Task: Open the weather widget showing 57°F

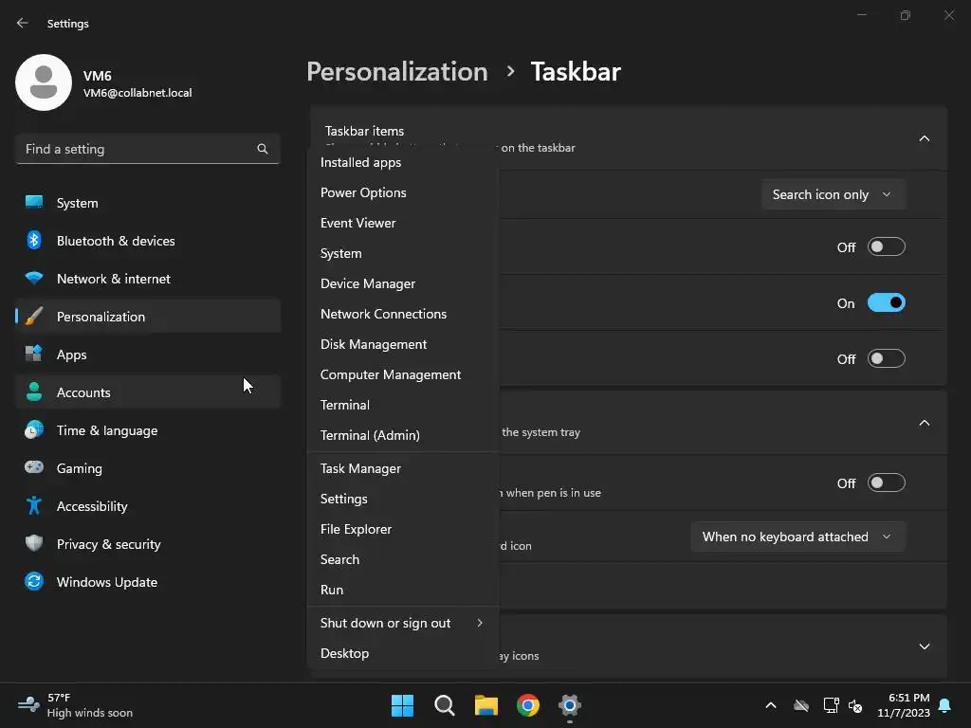Action: tap(75, 705)
